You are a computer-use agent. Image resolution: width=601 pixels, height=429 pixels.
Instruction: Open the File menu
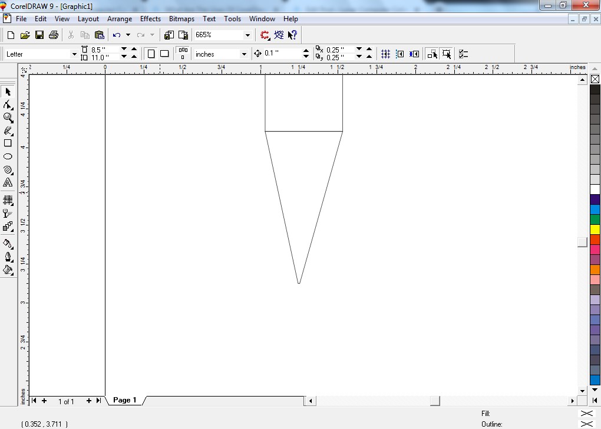pos(21,19)
